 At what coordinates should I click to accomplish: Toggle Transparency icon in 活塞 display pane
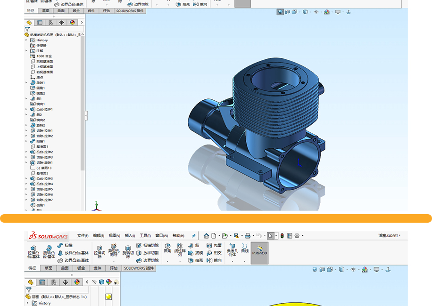point(116,282)
